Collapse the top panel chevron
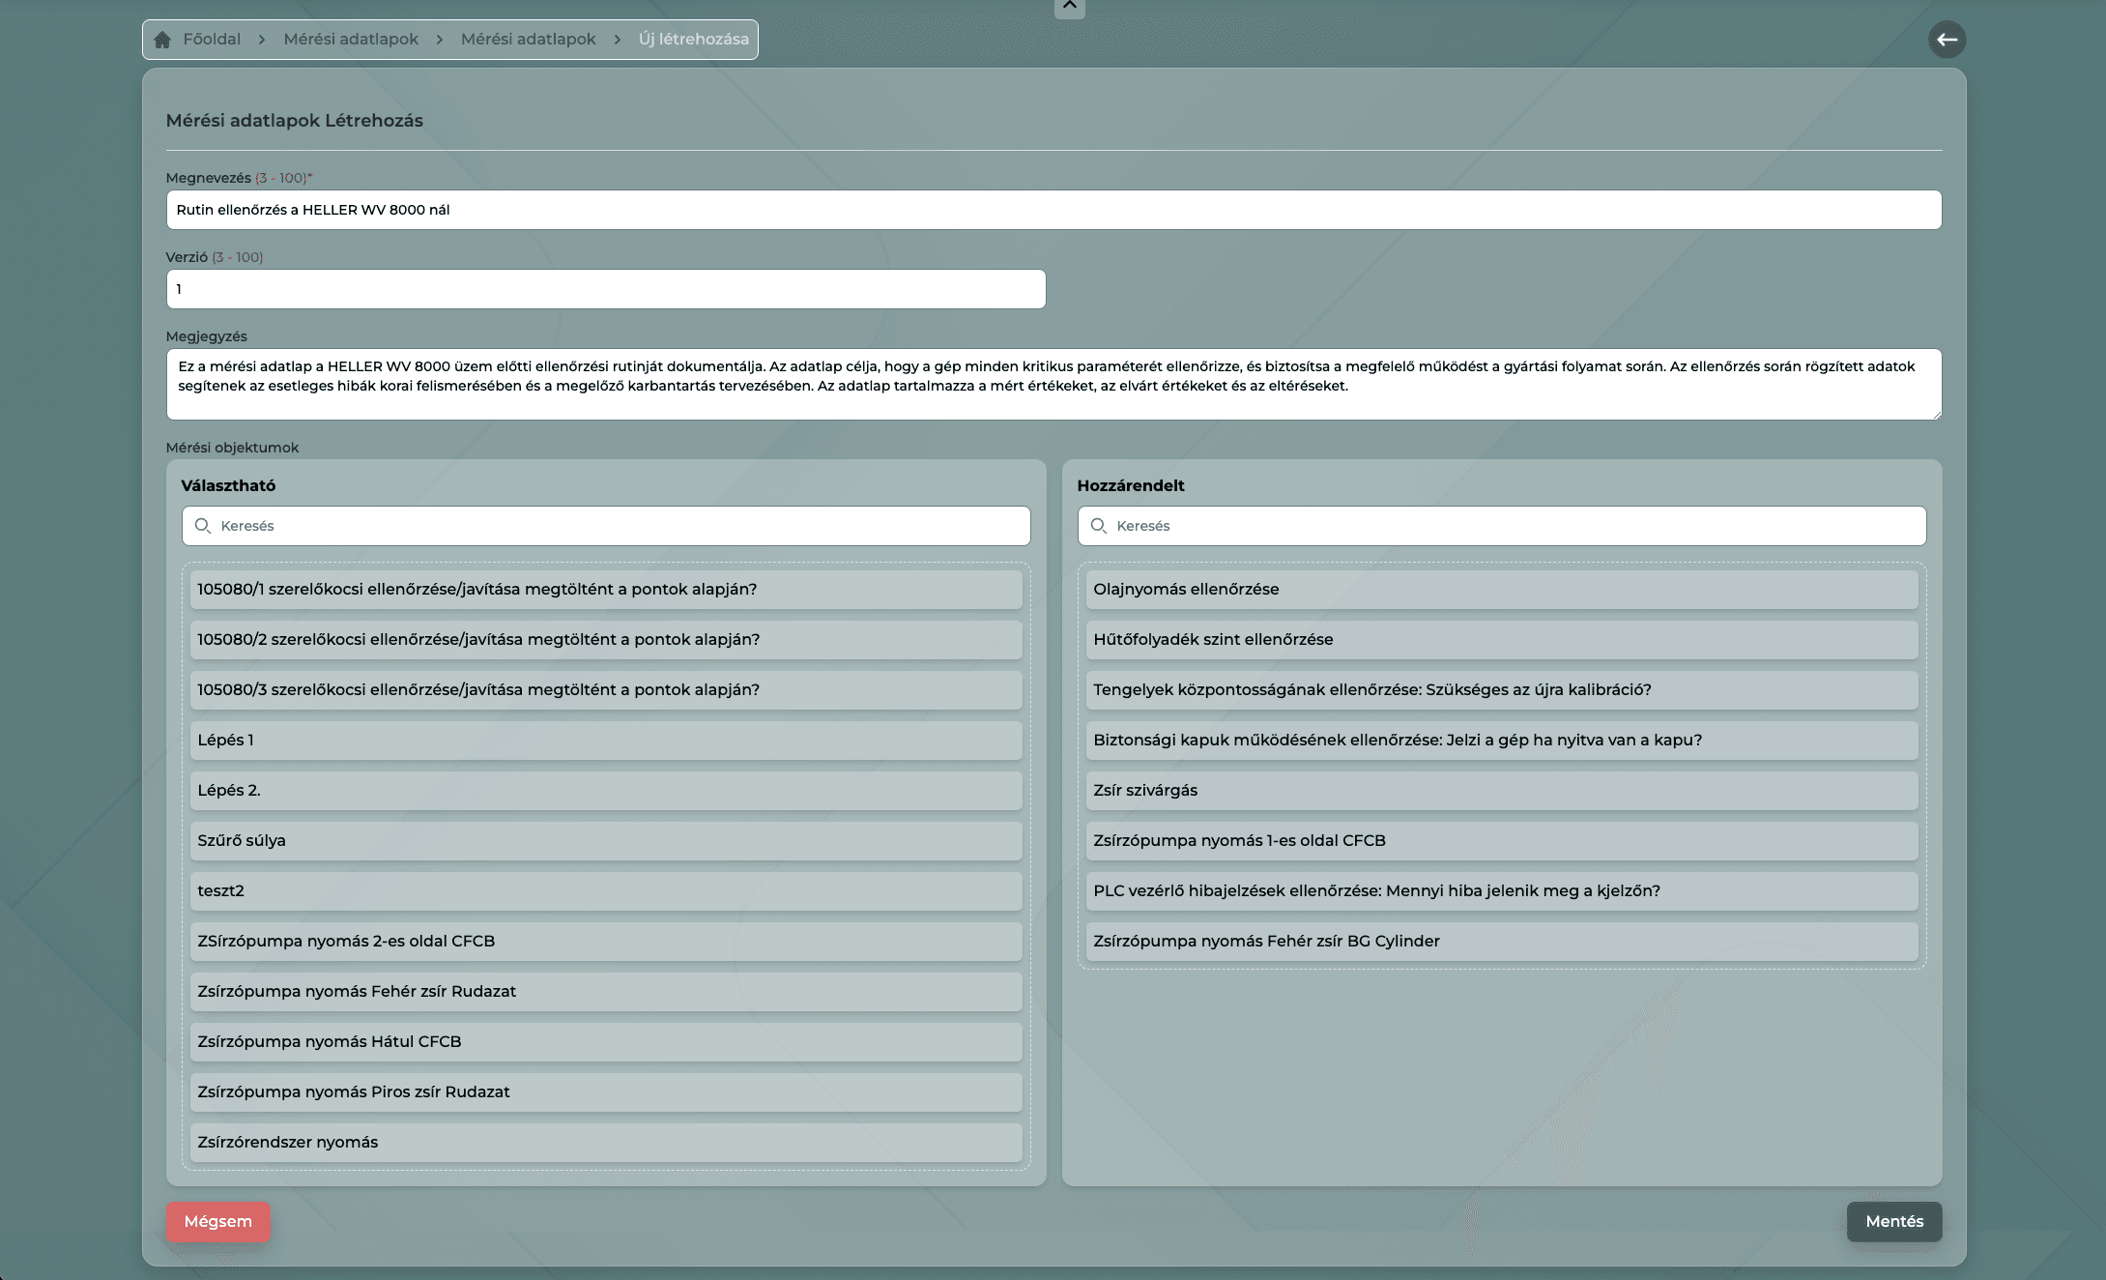2106x1280 pixels. (x=1069, y=7)
